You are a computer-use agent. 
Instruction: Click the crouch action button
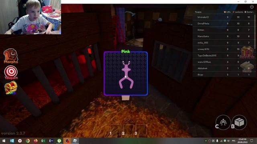[223, 122]
